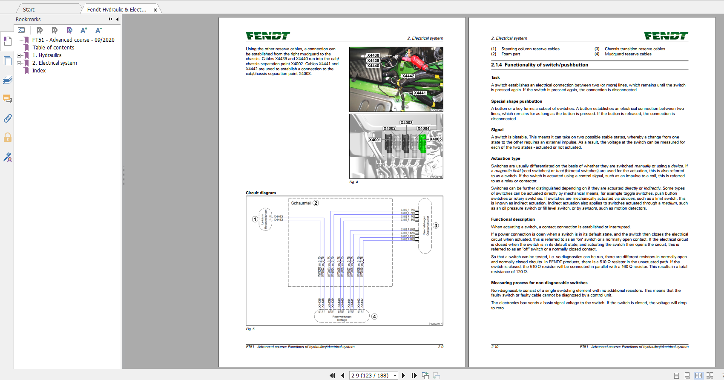Switch to continuous facing view

[x=710, y=375]
